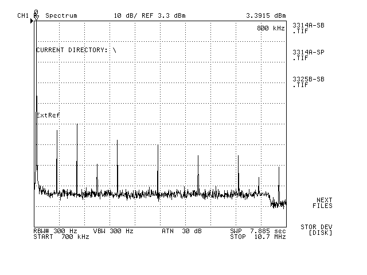Click the CURRENT DIRECTORY path text
The width and height of the screenshot is (367, 275).
[x=76, y=50]
